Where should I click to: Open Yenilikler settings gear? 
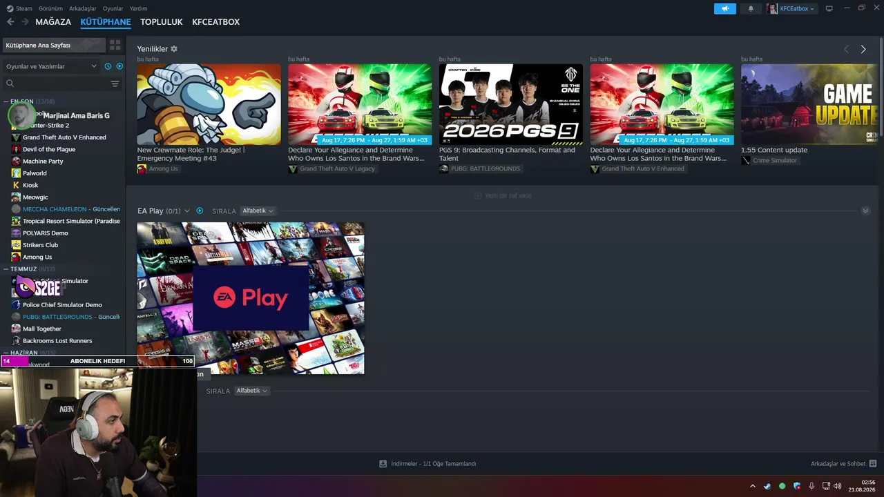174,49
